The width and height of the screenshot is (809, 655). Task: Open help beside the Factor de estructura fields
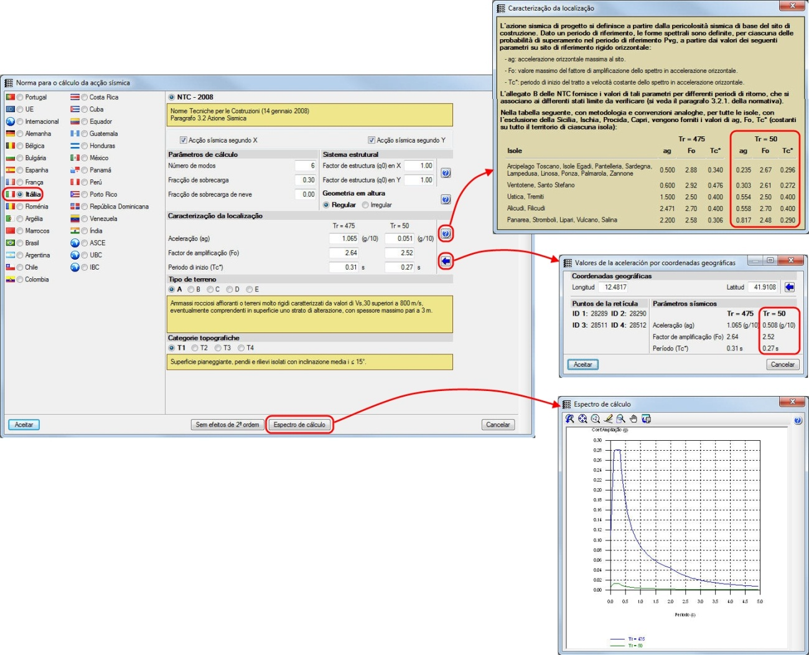point(446,173)
